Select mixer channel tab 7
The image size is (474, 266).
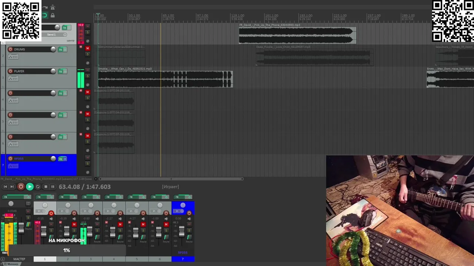click(183, 259)
